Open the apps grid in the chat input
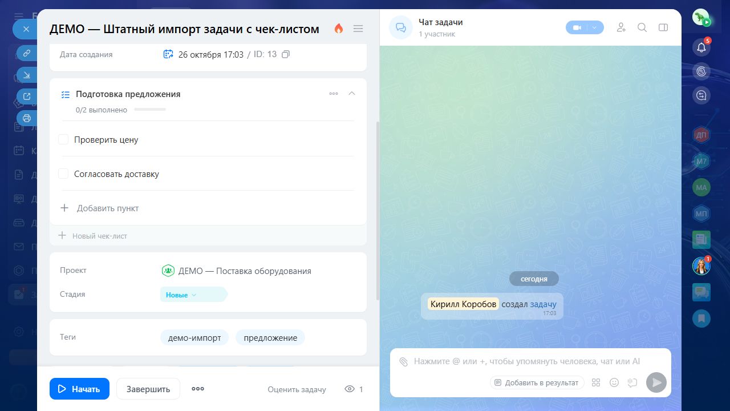 pyautogui.click(x=596, y=382)
